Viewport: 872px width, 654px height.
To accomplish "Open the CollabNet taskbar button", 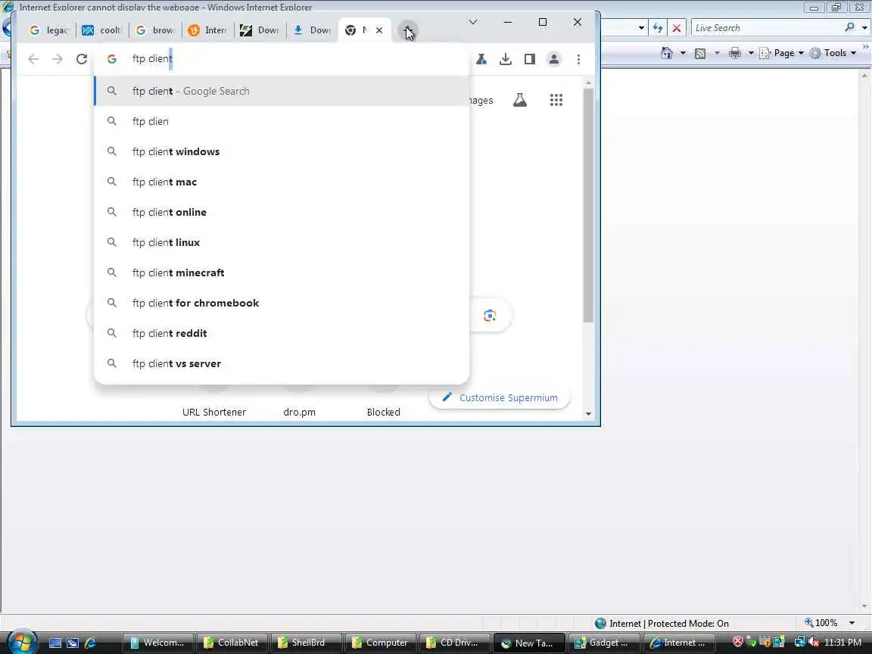I will click(231, 643).
